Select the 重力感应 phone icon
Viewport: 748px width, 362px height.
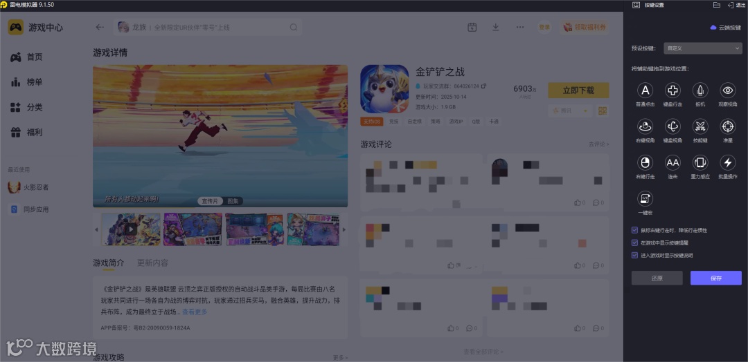[700, 162]
